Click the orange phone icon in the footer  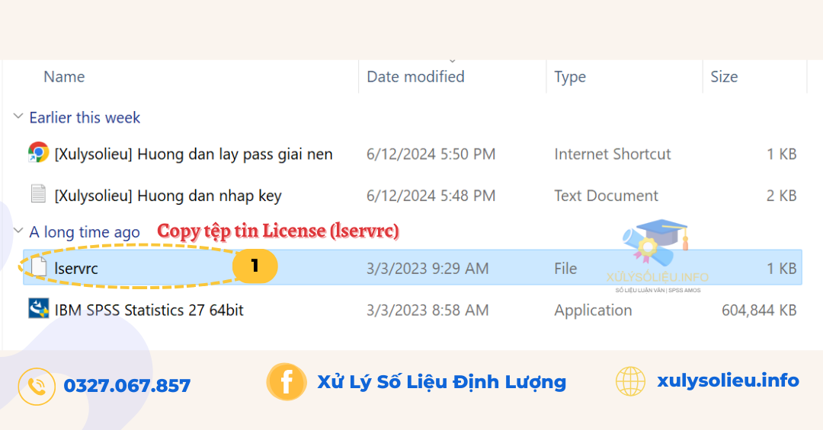click(x=37, y=387)
